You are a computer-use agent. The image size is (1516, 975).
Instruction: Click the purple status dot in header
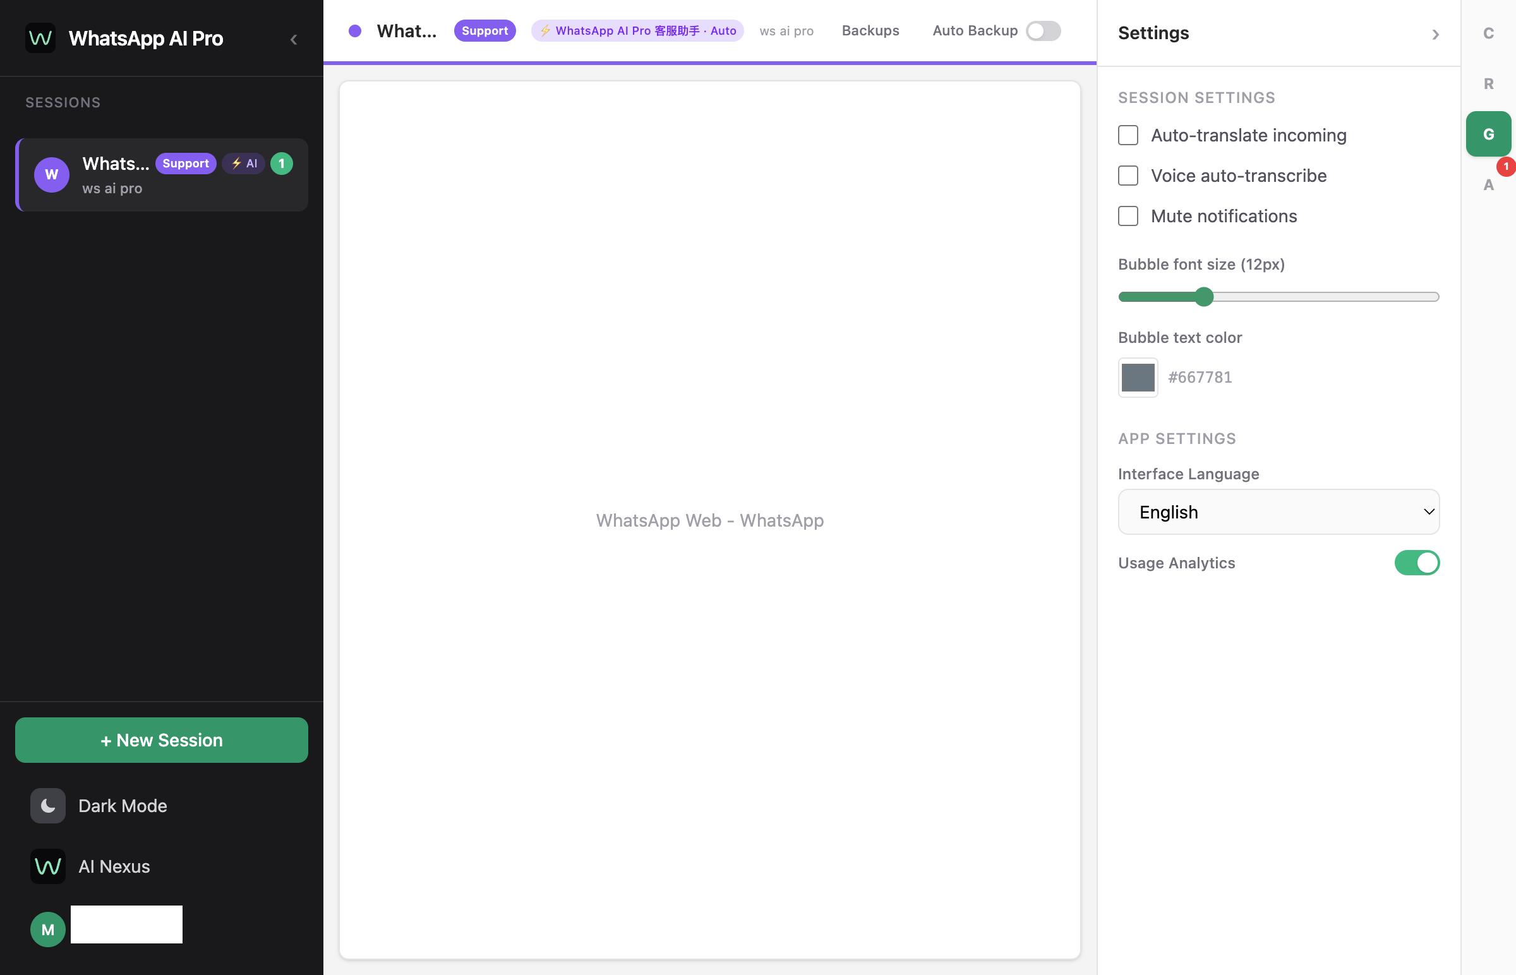coord(354,31)
